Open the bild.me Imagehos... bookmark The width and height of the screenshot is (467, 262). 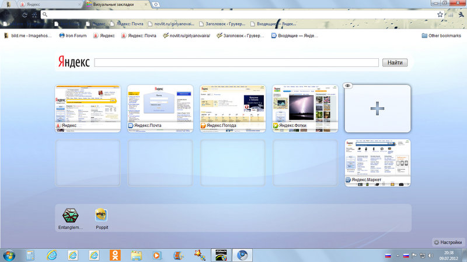[x=27, y=36]
